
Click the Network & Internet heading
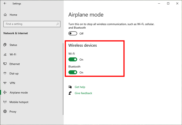point(15,33)
